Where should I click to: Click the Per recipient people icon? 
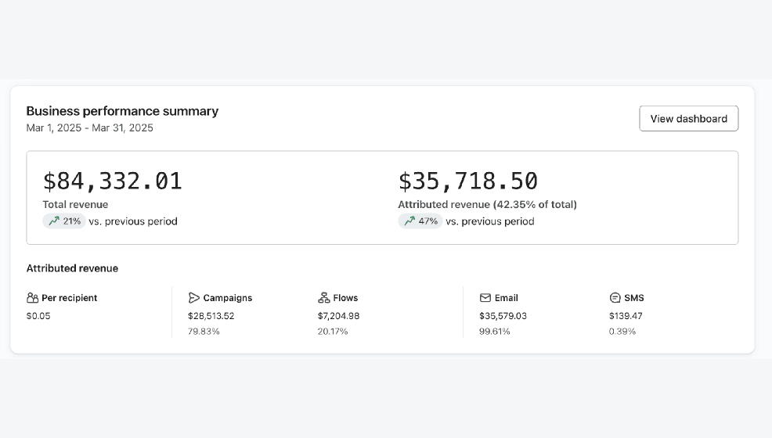[33, 298]
